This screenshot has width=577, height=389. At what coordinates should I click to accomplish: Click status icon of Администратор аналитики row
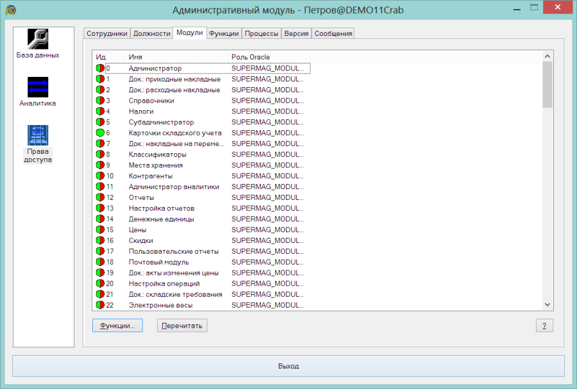click(100, 186)
